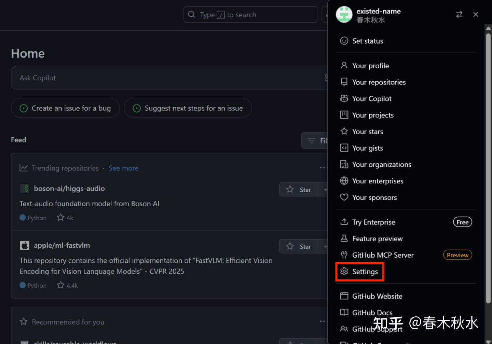
Task: Open GitHub Docs menu item
Action: pyautogui.click(x=406, y=313)
